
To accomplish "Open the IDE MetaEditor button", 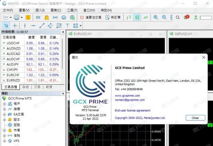I will tap(38, 17).
